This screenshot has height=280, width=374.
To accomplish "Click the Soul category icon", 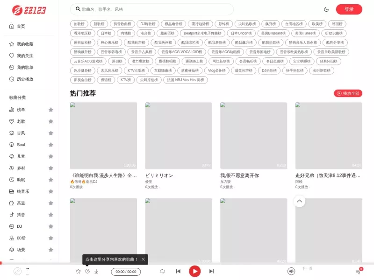I will pos(12,145).
